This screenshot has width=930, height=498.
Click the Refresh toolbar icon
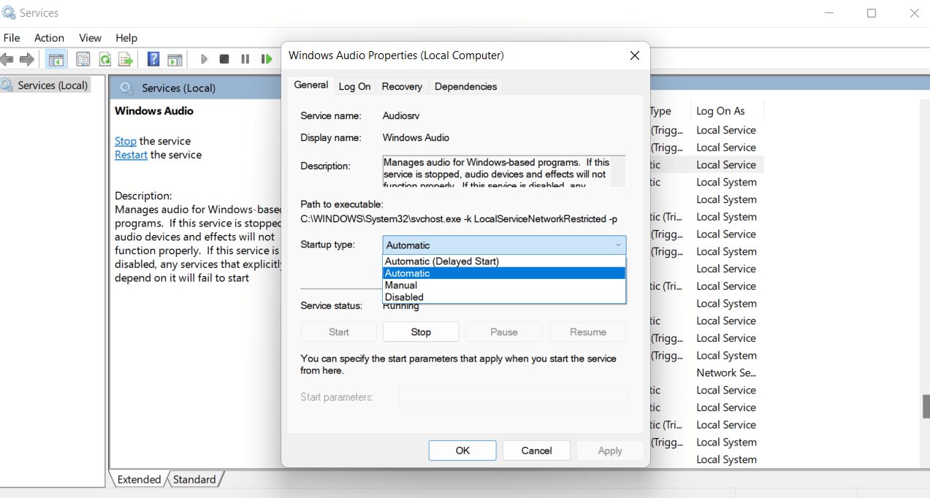point(104,59)
